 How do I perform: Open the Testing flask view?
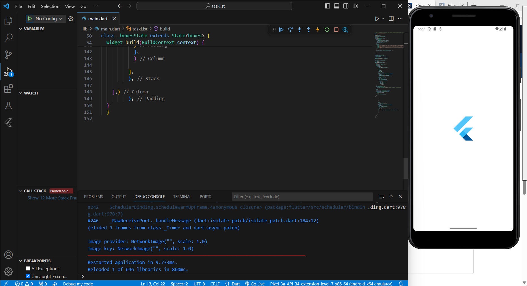click(8, 105)
